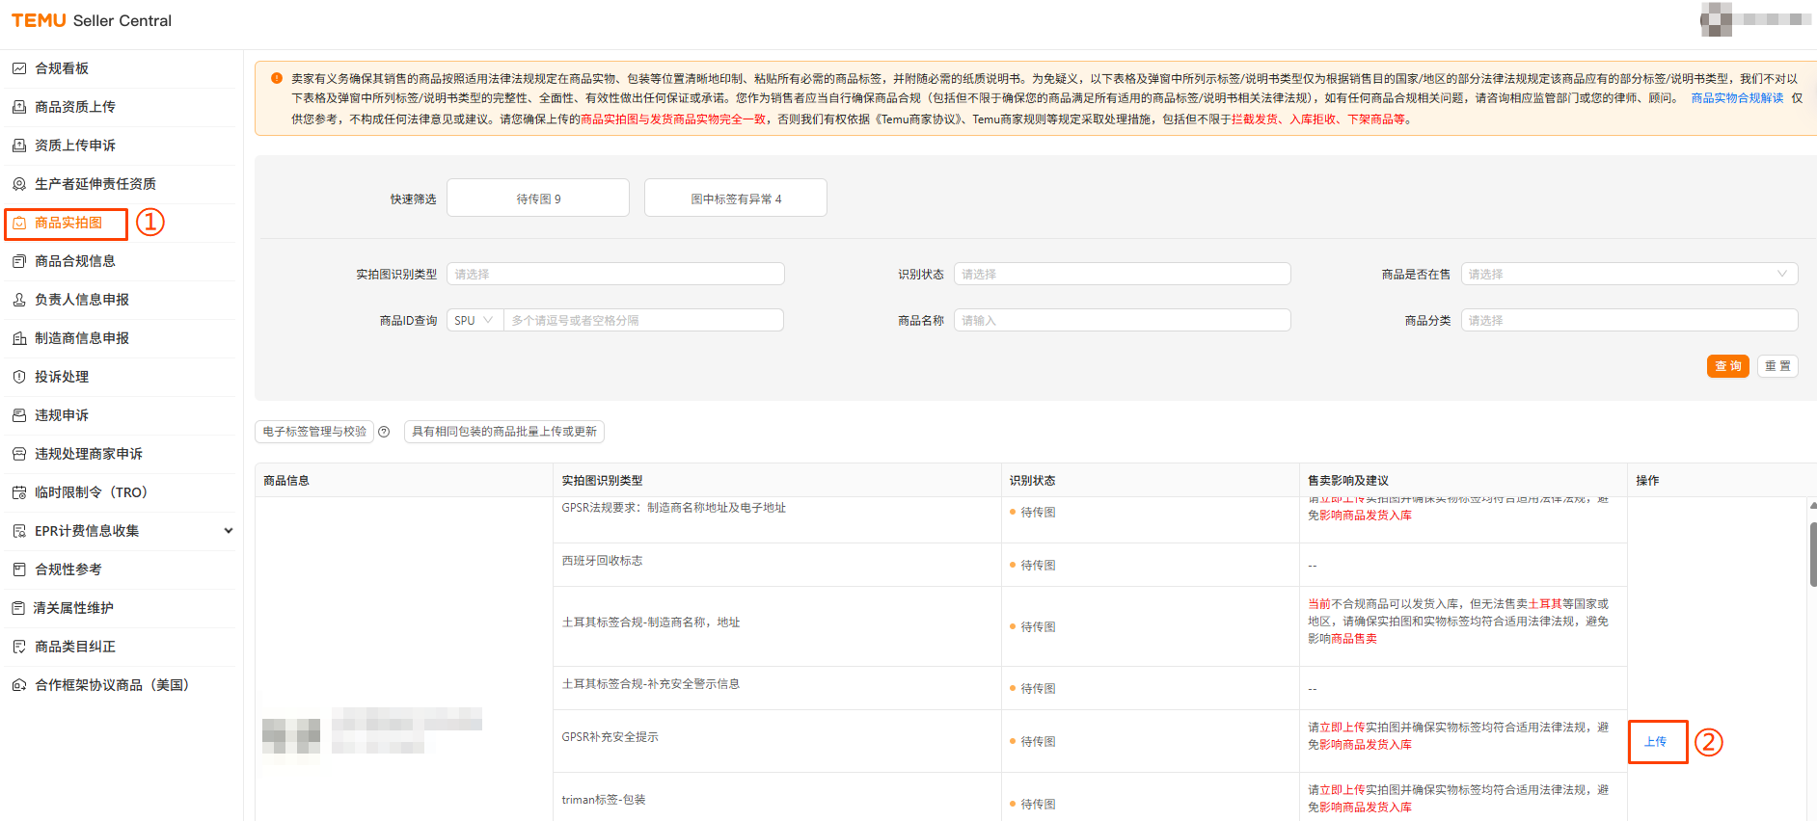Viewport: 1817px width, 821px height.
Task: Click the 合作框架协议商品 sidebar icon
Action: (19, 685)
